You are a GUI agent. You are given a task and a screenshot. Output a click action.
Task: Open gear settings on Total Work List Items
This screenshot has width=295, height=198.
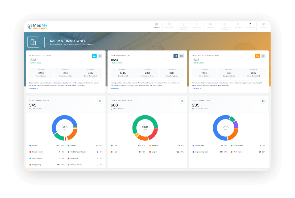click(x=182, y=56)
